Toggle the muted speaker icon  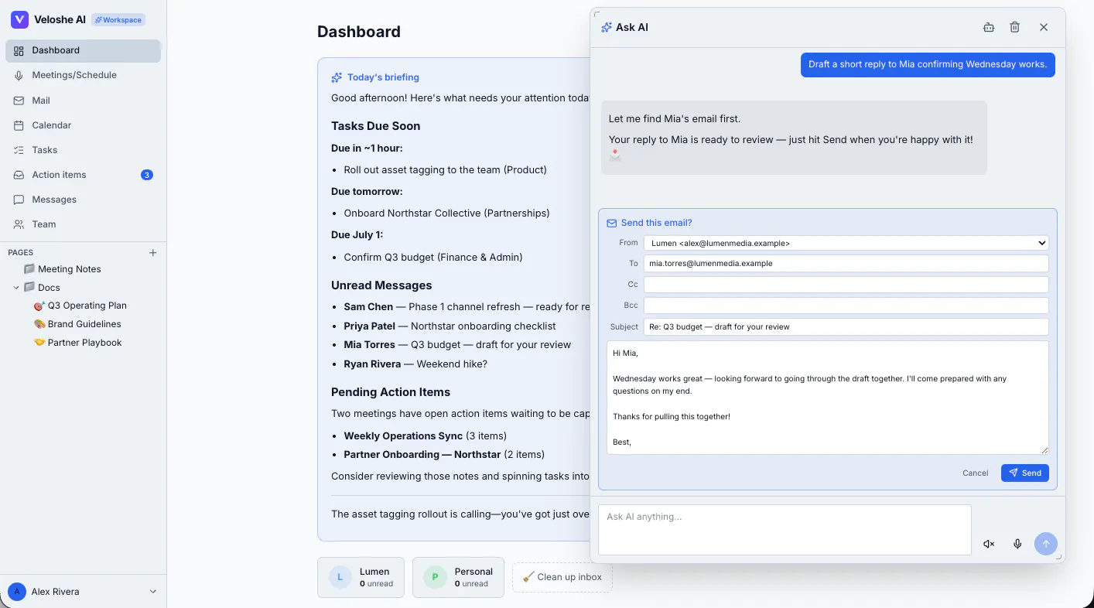pyautogui.click(x=989, y=544)
